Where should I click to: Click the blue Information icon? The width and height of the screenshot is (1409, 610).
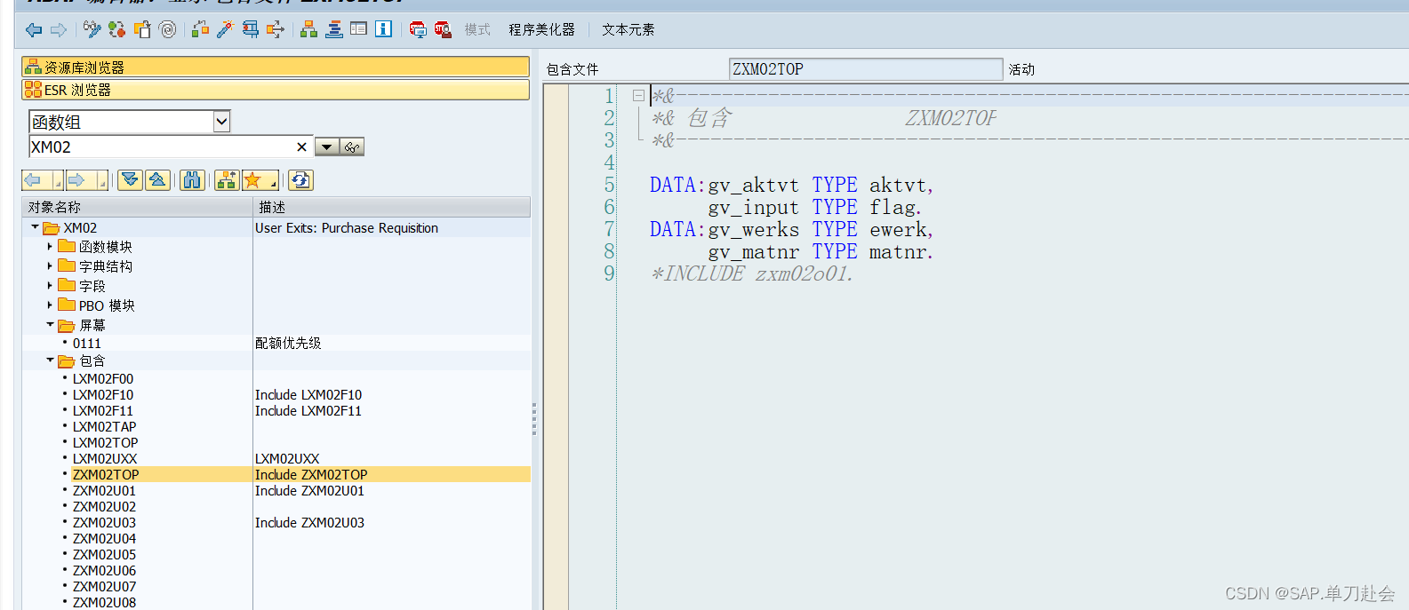(384, 29)
